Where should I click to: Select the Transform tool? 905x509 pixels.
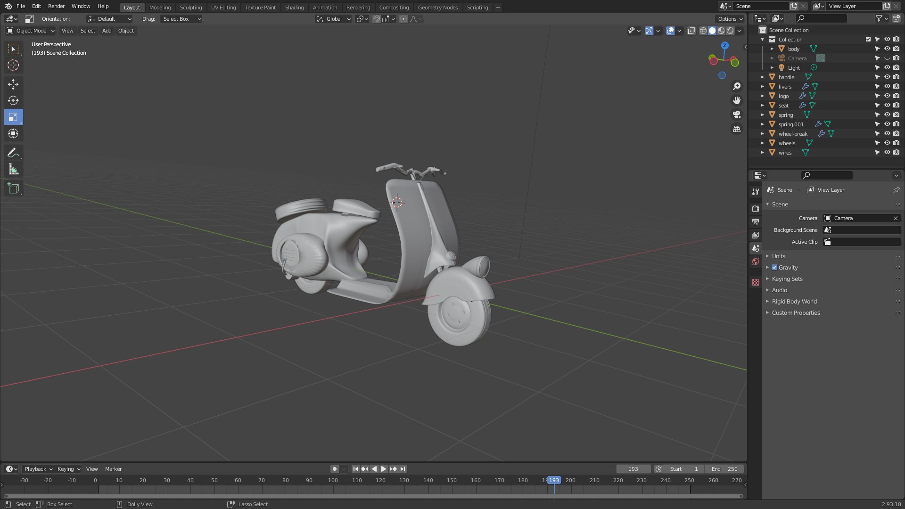(13, 133)
